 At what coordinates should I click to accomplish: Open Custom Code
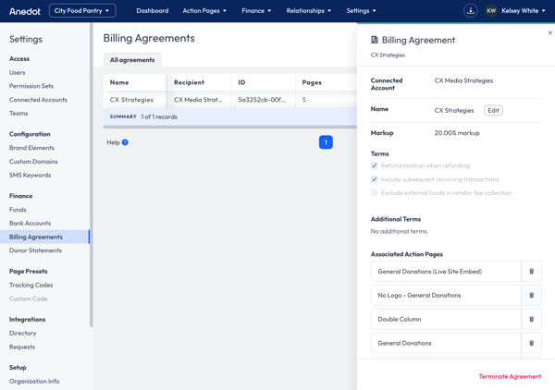(x=29, y=299)
